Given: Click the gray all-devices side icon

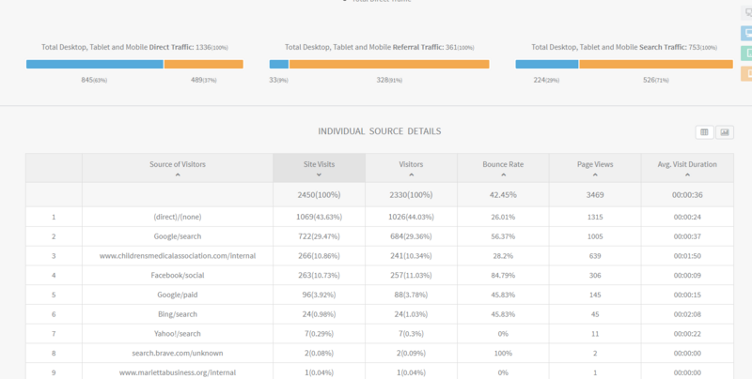Looking at the screenshot, I should [746, 13].
